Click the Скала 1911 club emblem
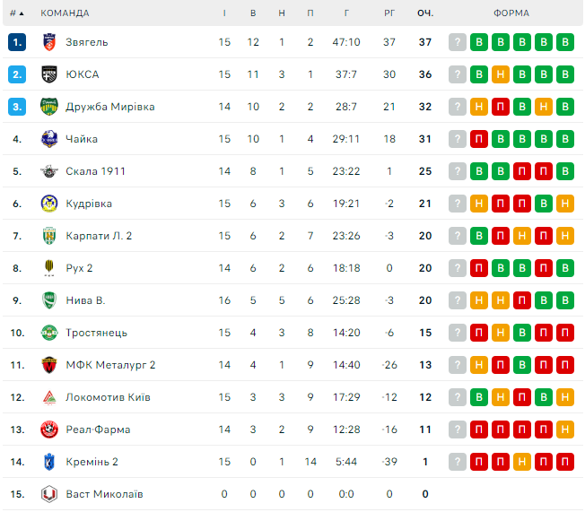The width and height of the screenshot is (585, 512). (49, 171)
